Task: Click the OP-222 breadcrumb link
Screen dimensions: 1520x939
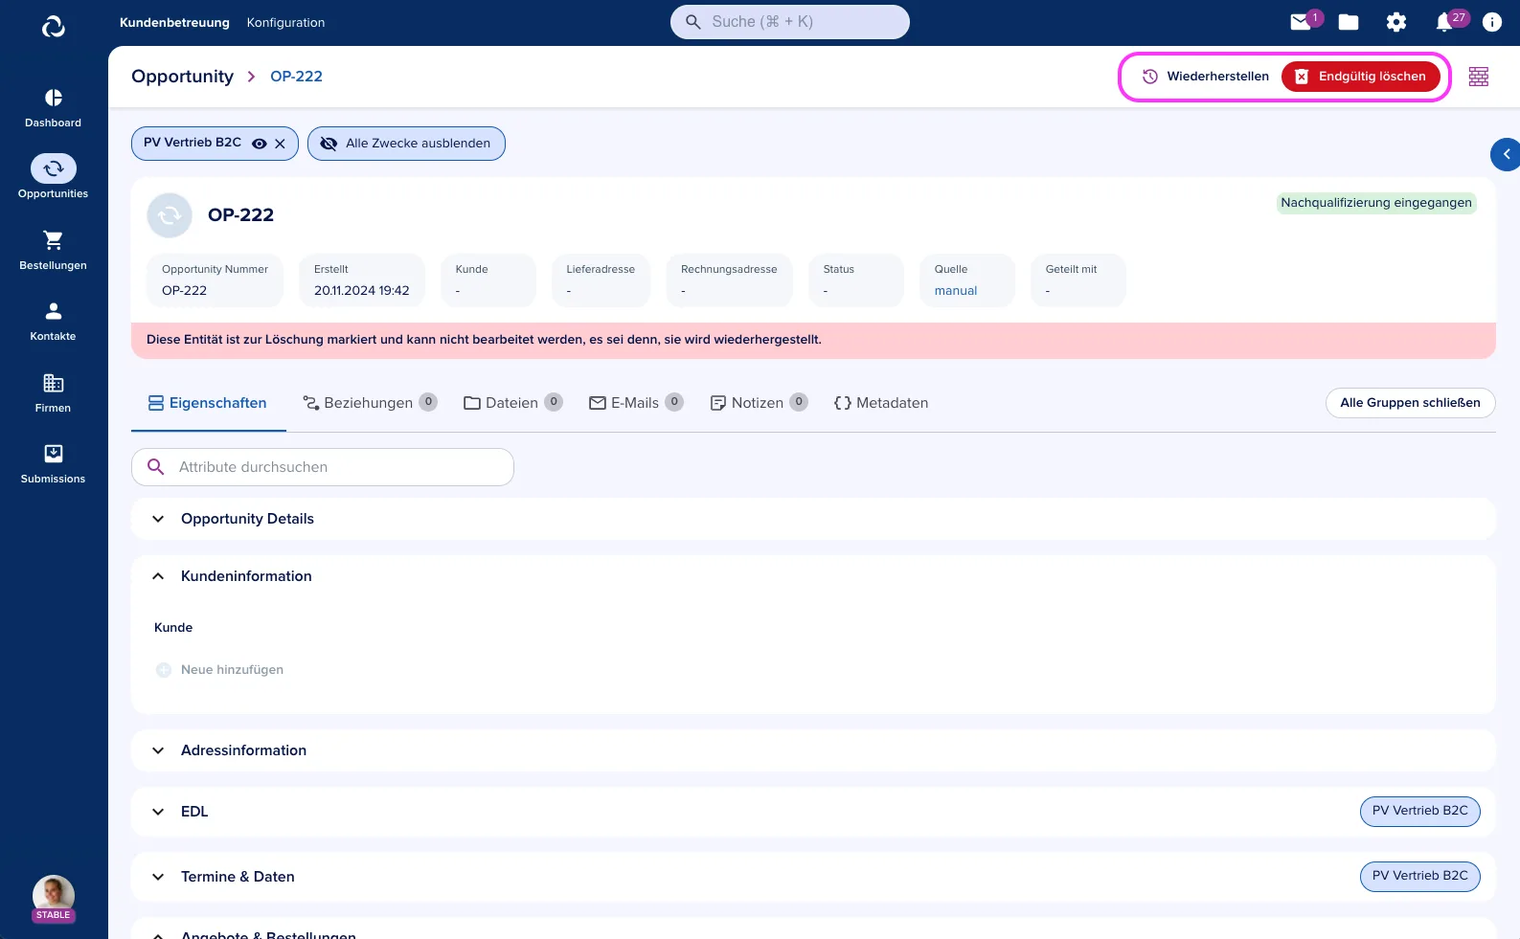Action: 296,77
